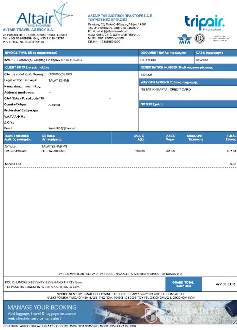Click the NOTES section header

(x=152, y=104)
